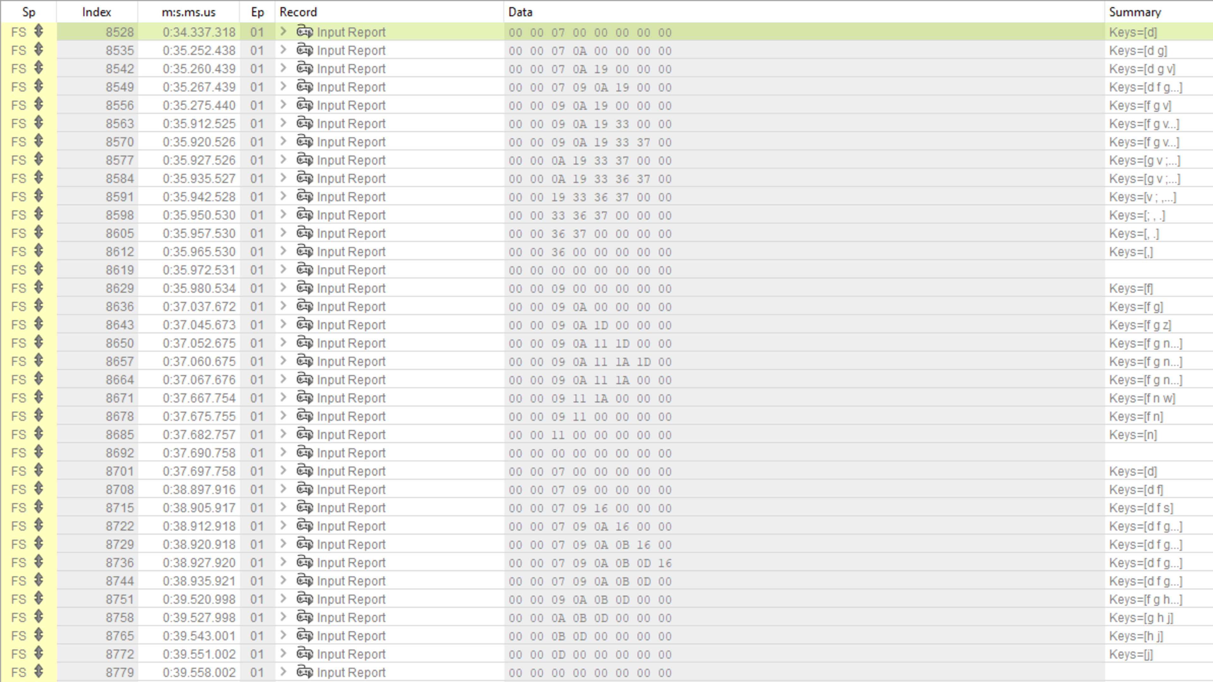Viewport: 1213px width, 682px height.
Task: Select the row with Keys=[d g v] summary
Action: (1142, 69)
